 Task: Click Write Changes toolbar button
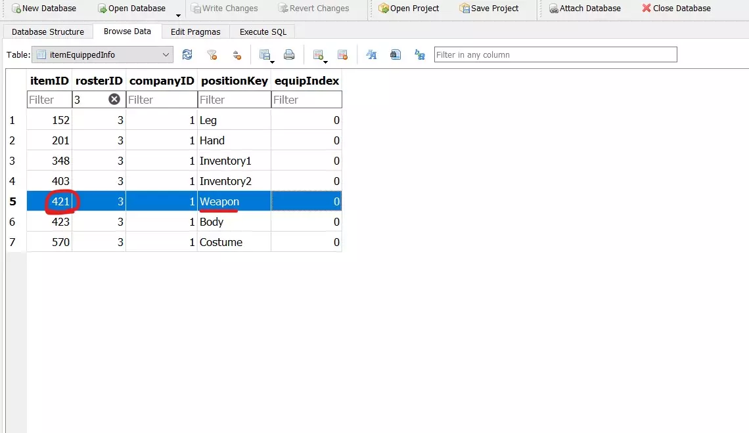[x=225, y=8]
